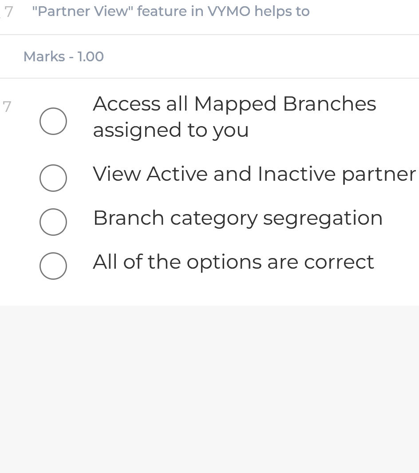Click the word 'VYMO' in the question text
Screen dimensions: 419x473
(x=229, y=11)
